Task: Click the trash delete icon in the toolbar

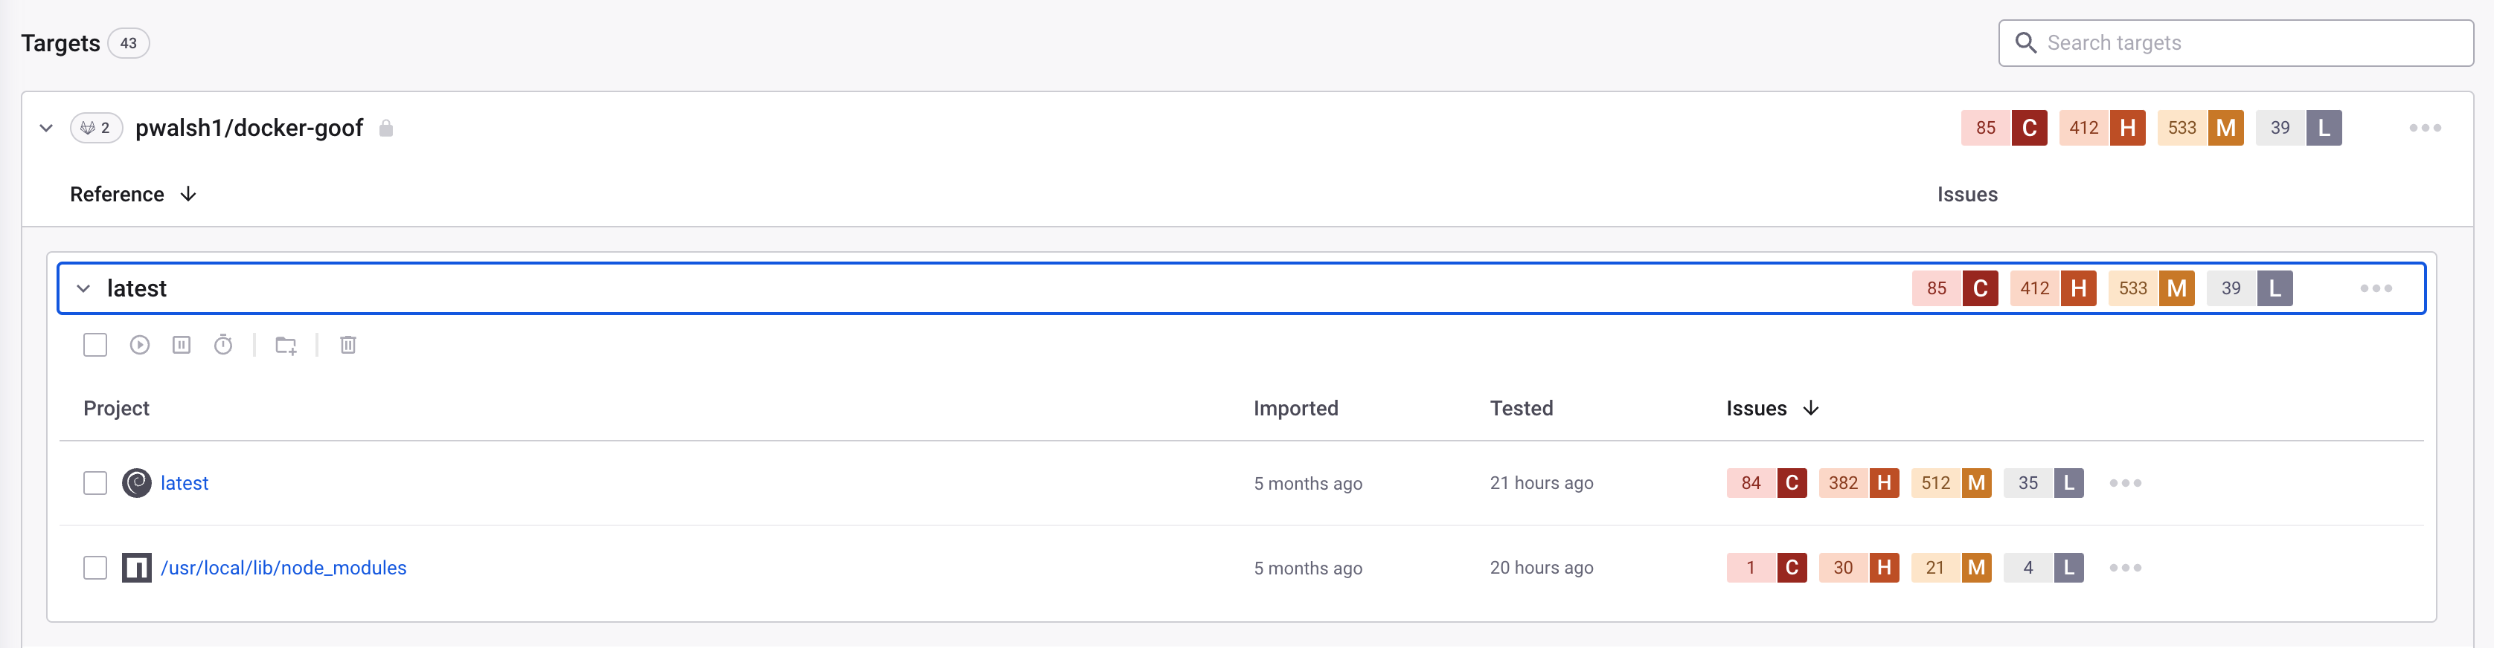Action: 348,346
